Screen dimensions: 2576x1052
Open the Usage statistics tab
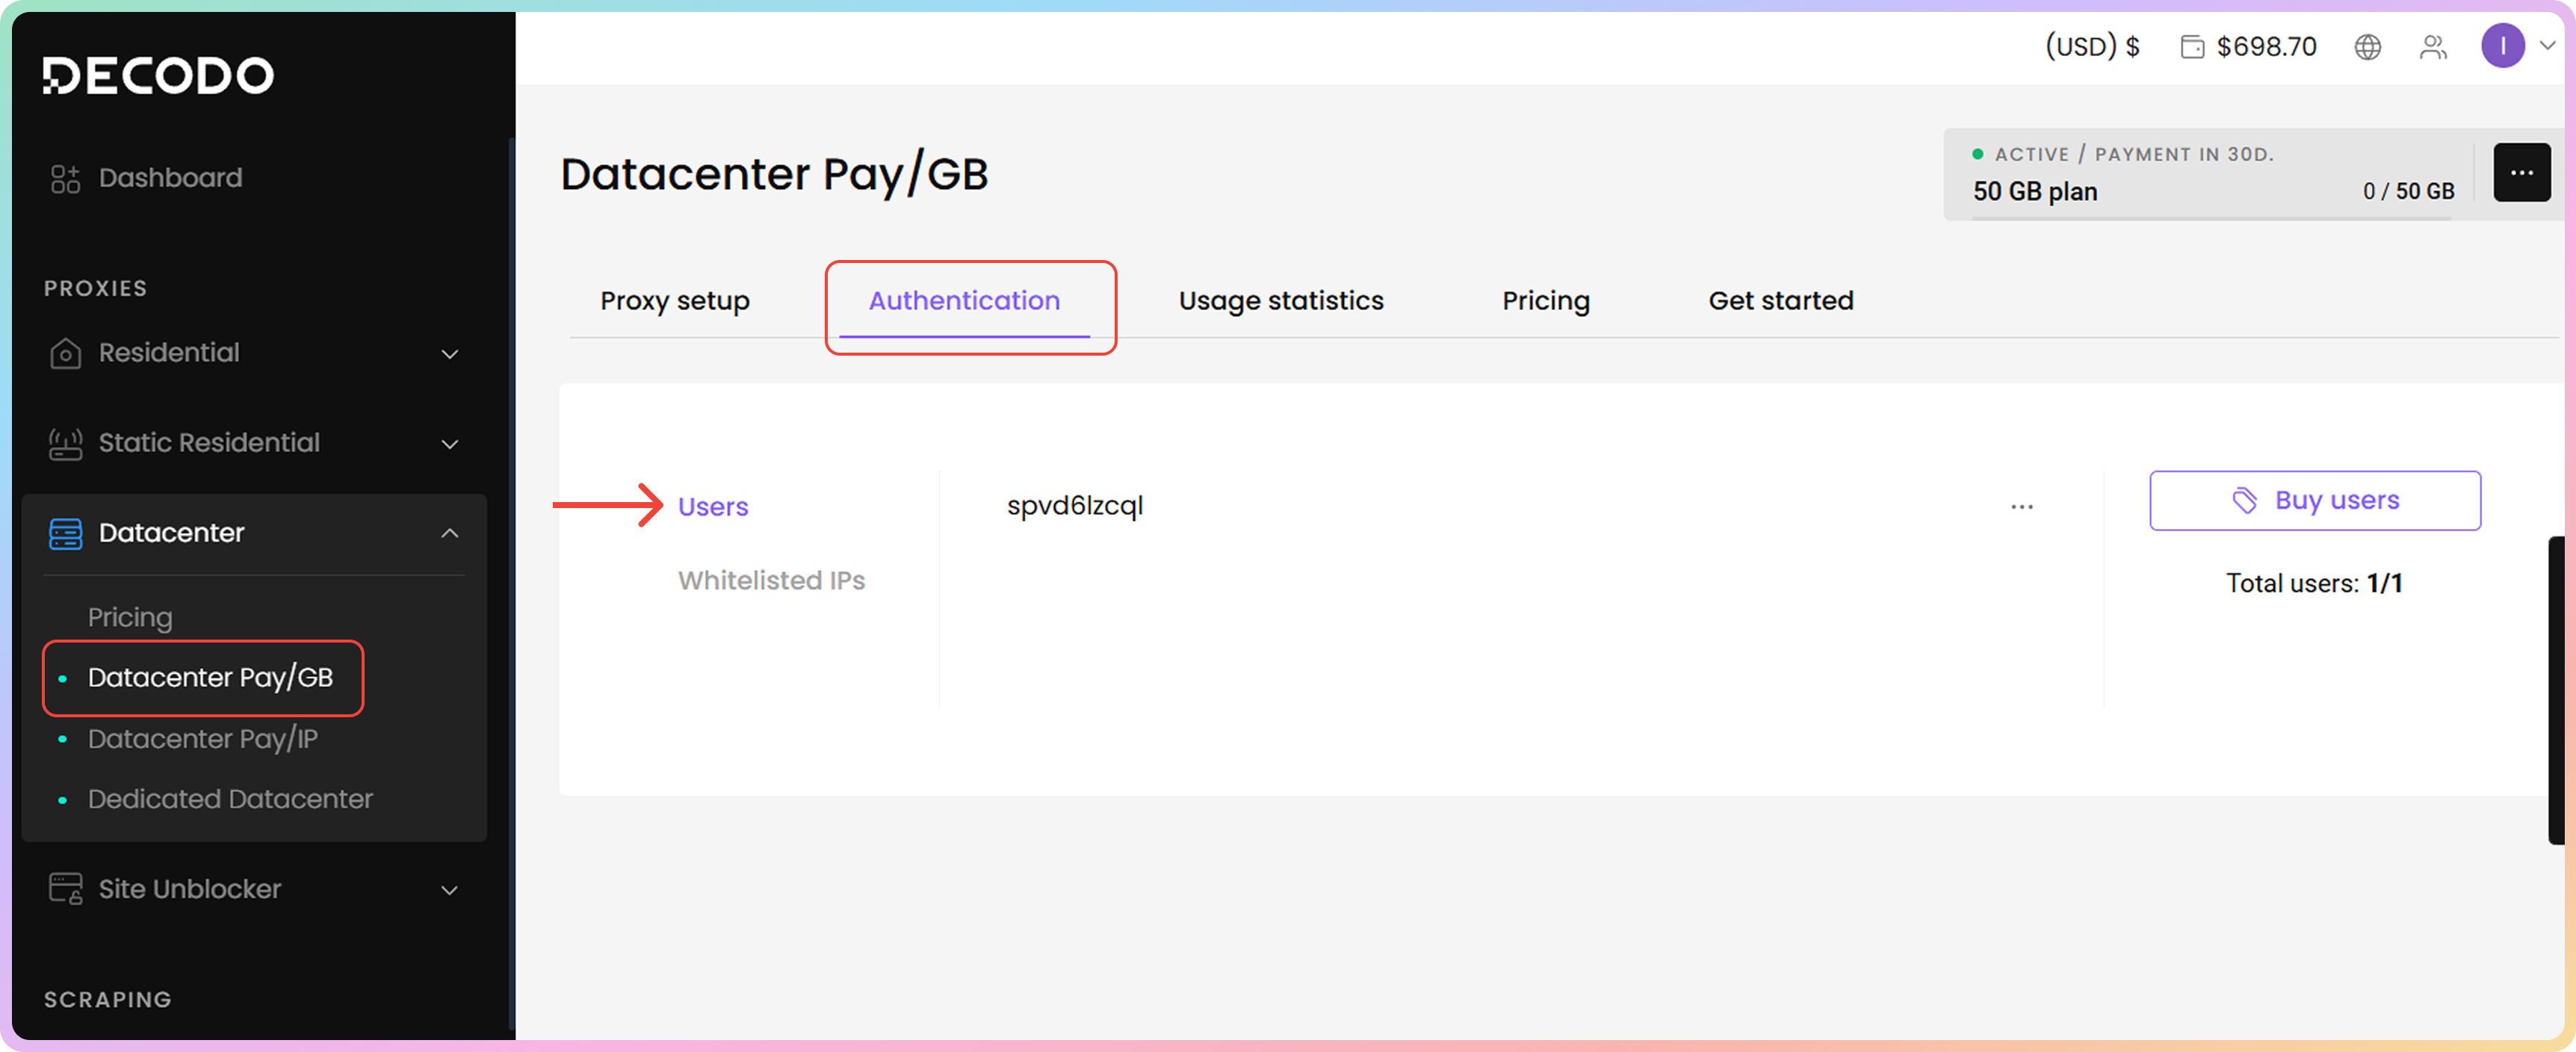[x=1280, y=301]
